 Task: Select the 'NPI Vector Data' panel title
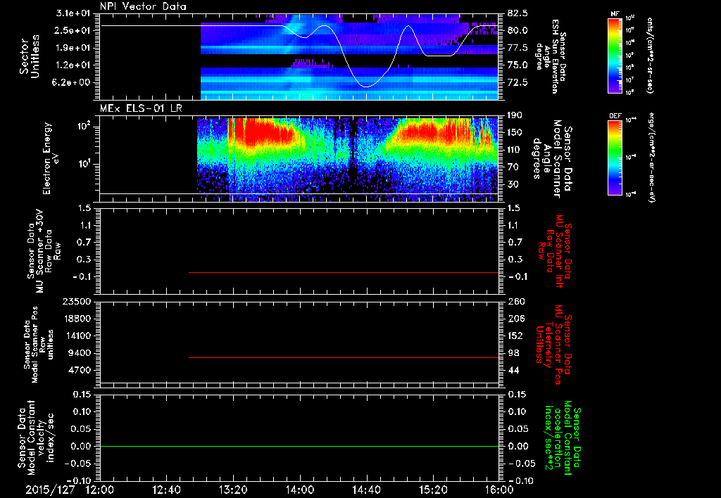[x=143, y=6]
